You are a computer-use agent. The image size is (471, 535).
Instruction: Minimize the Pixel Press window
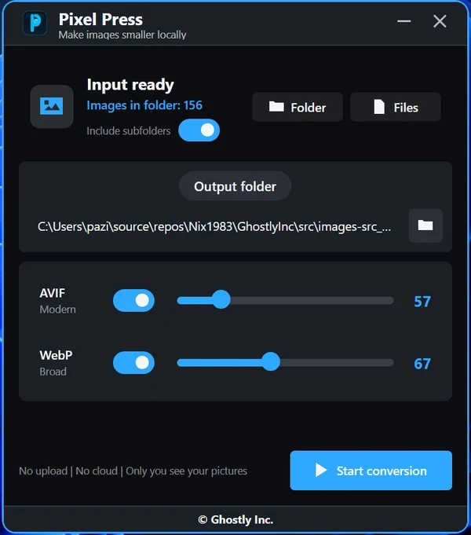click(x=403, y=21)
